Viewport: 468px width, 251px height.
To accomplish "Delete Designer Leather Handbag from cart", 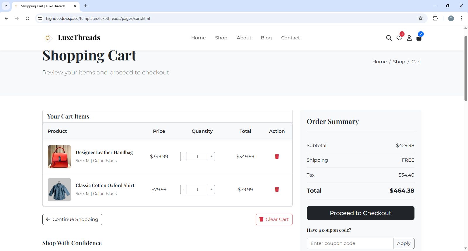I will 277,157.
